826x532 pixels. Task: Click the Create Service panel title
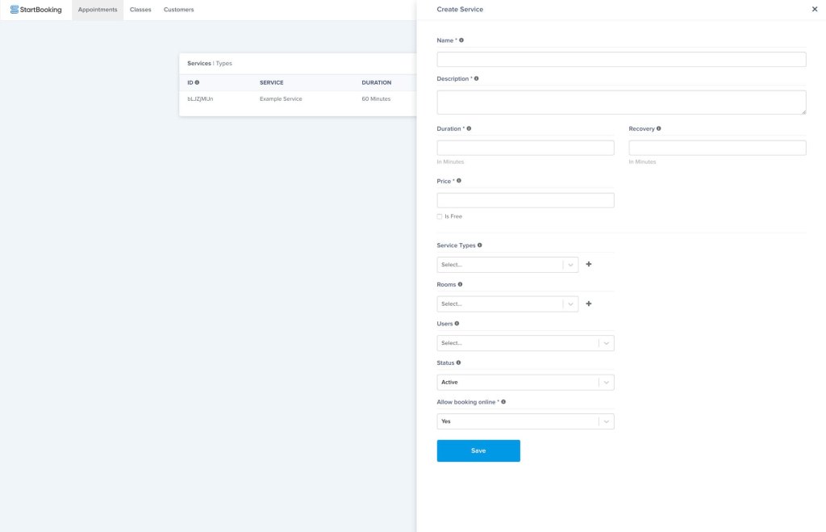click(x=460, y=10)
